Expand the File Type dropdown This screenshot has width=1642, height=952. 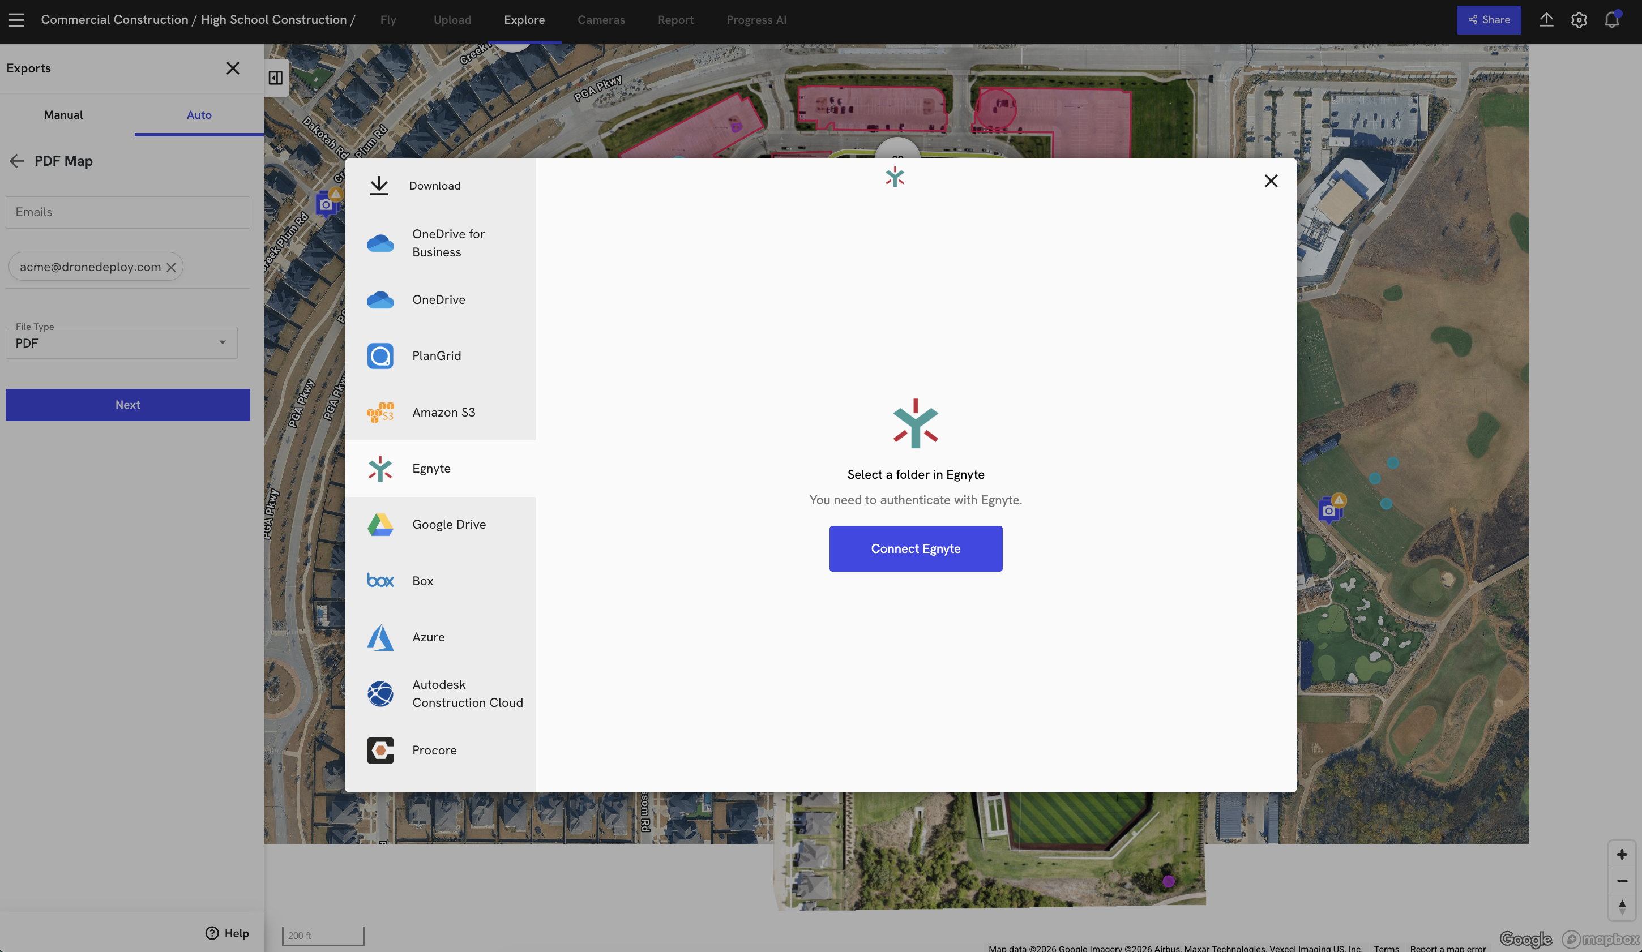tap(122, 342)
